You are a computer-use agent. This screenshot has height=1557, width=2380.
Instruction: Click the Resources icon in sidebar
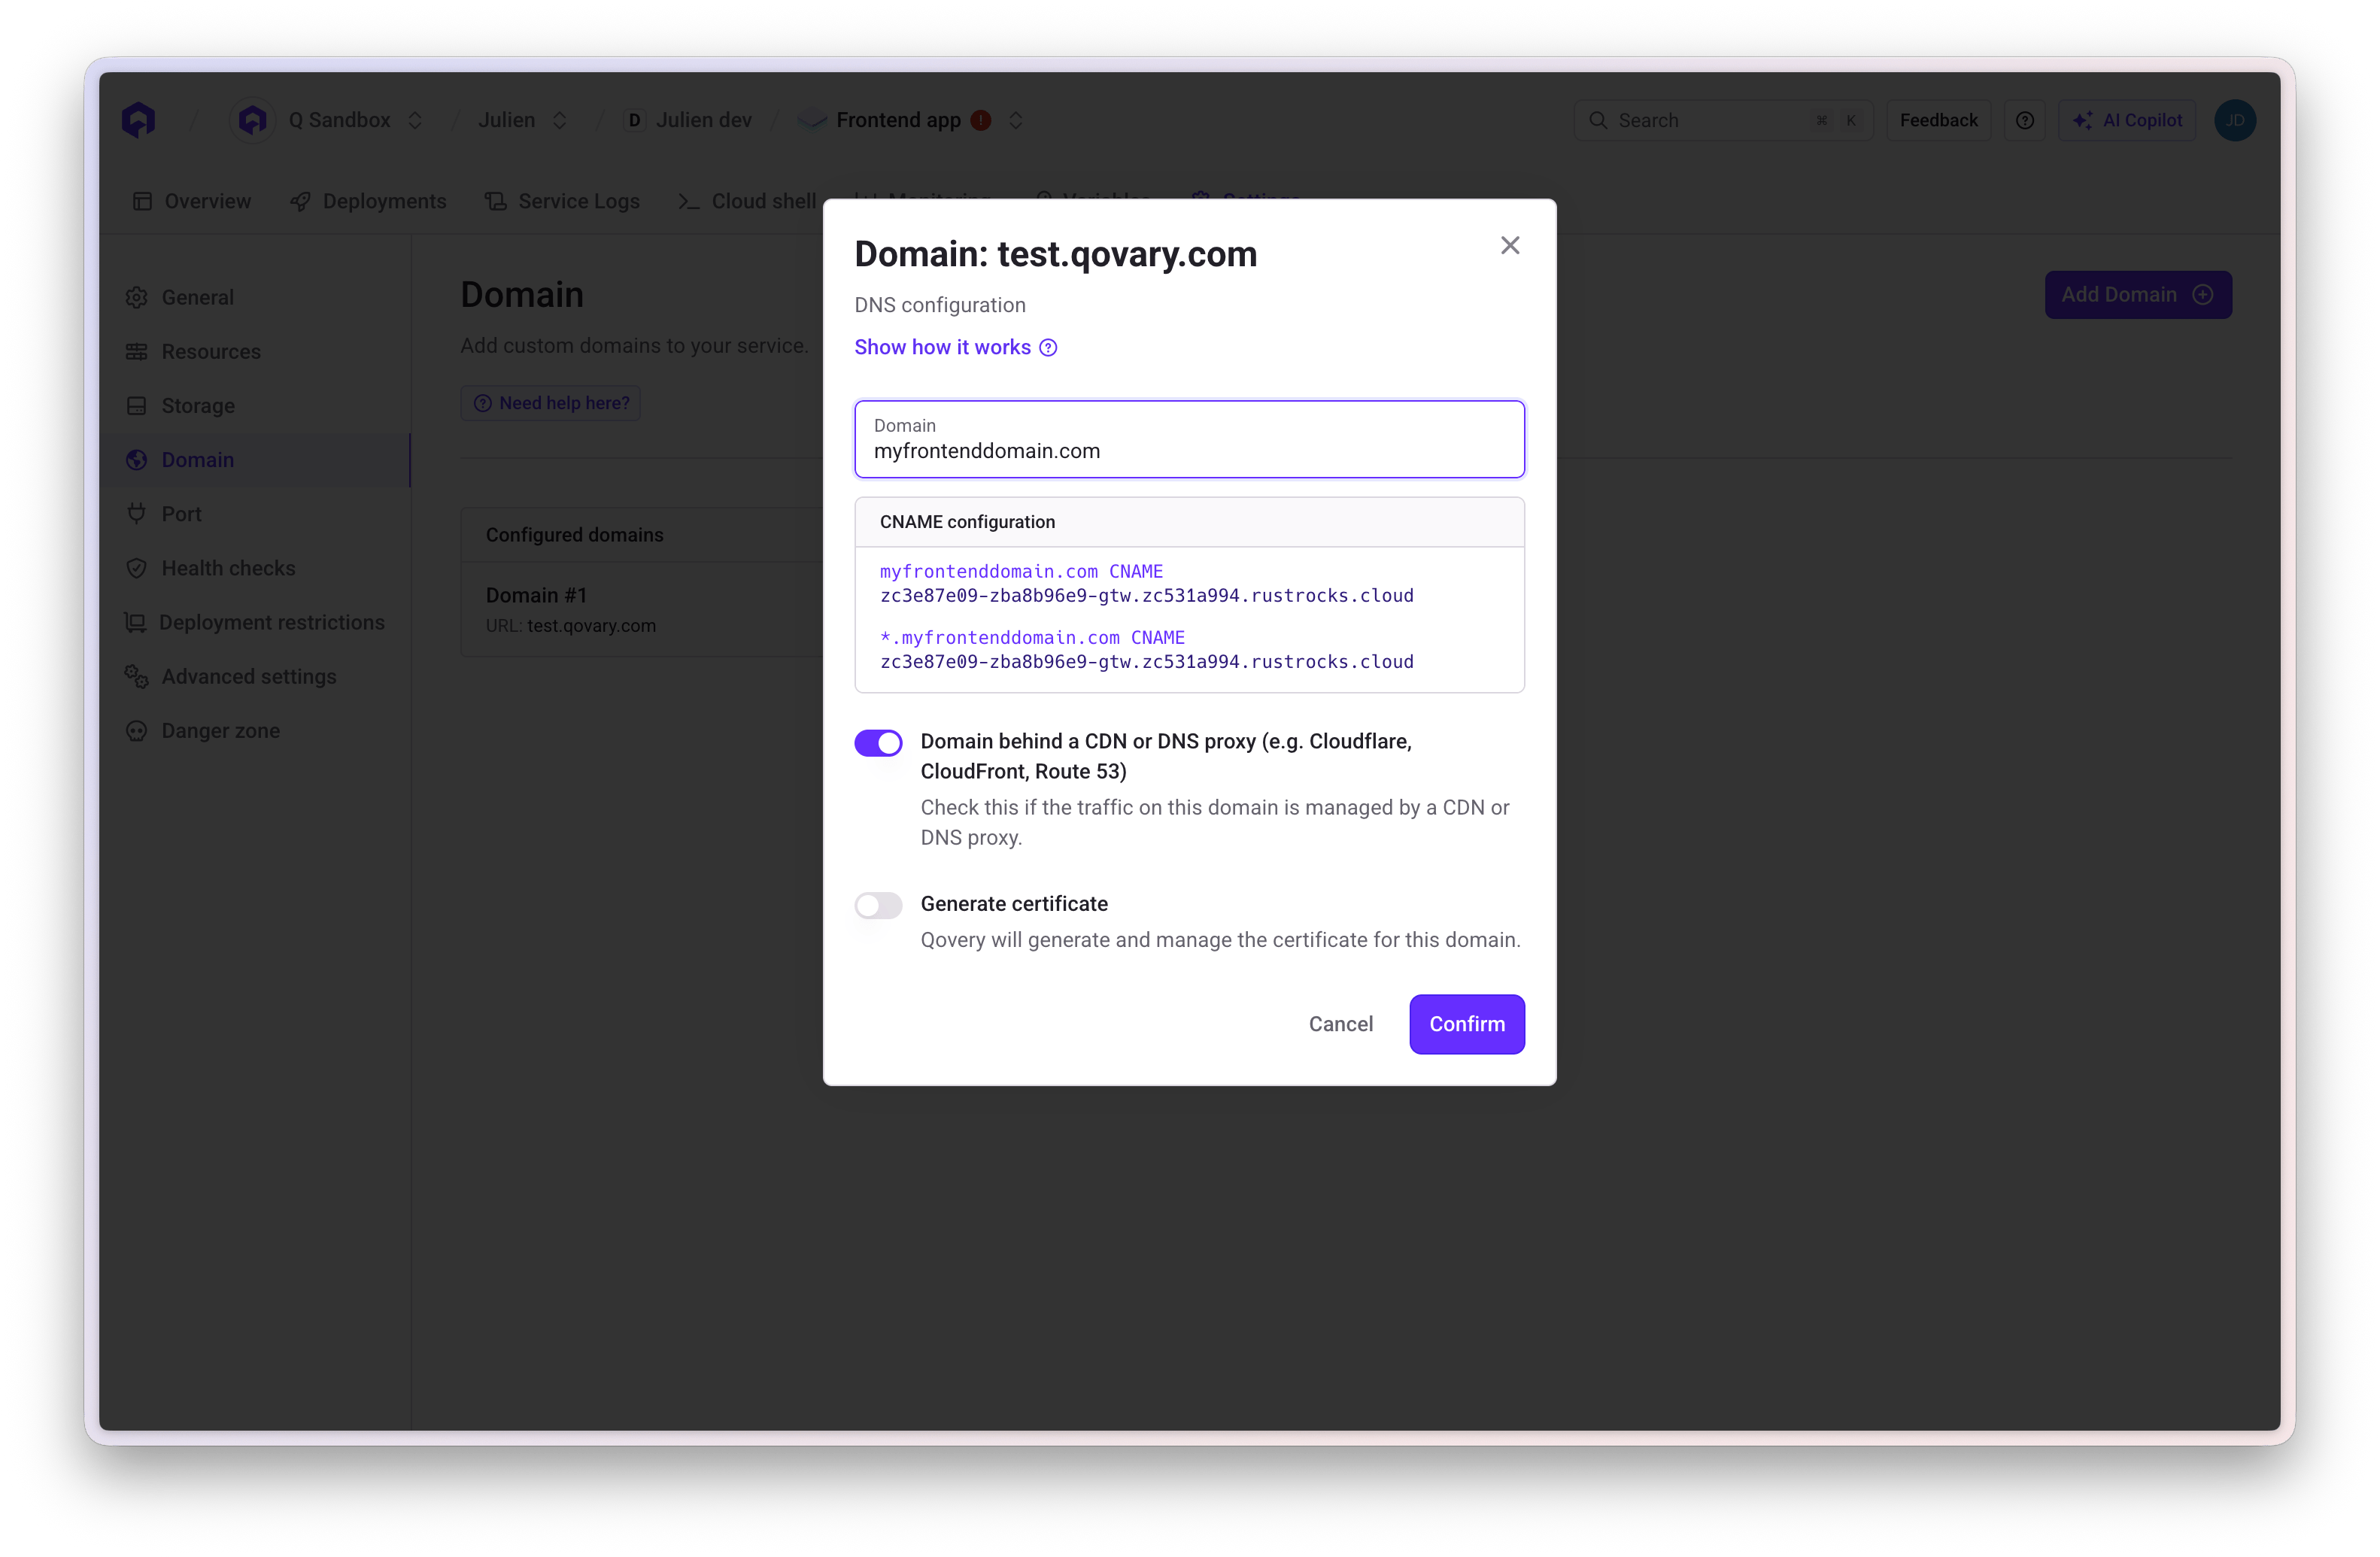tap(137, 351)
